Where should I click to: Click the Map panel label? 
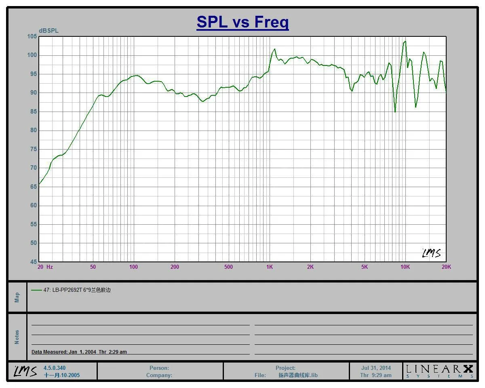coord(17,297)
